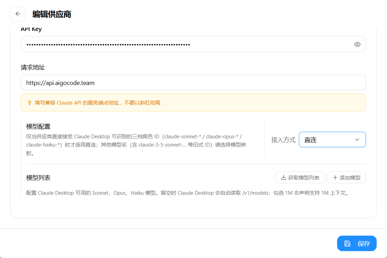
Task: Click the lightbulb hint icon
Action: [x=29, y=103]
